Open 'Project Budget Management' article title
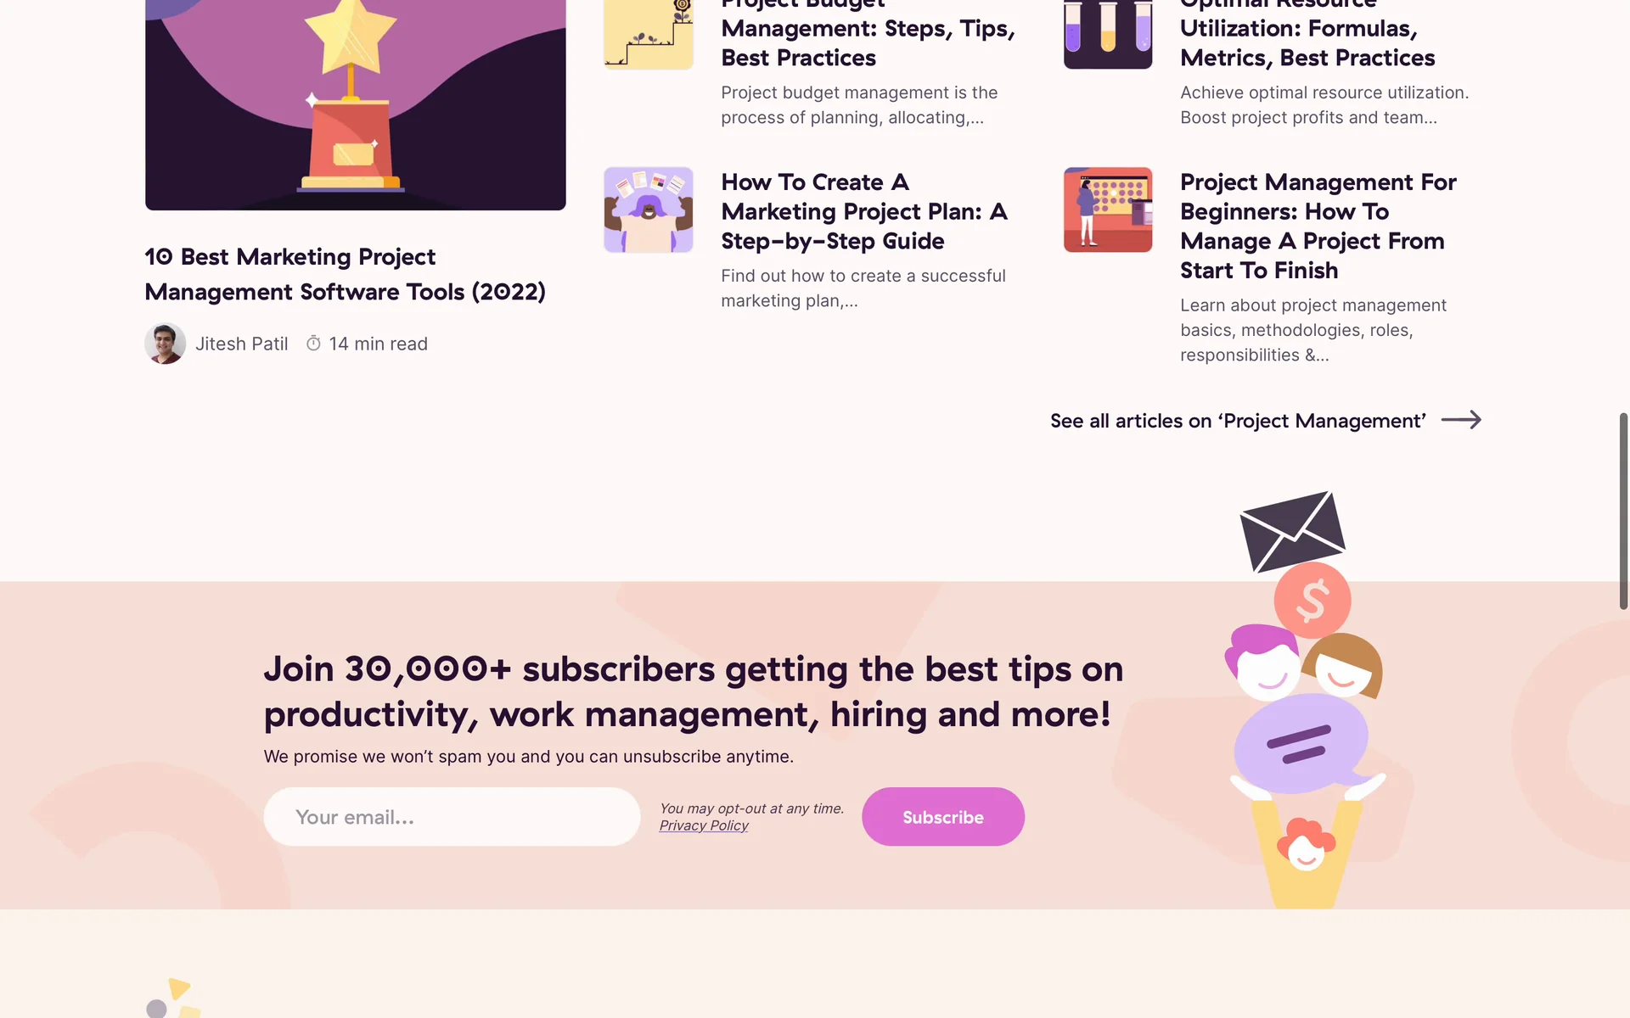Viewport: 1630px width, 1018px height. pyautogui.click(x=868, y=34)
